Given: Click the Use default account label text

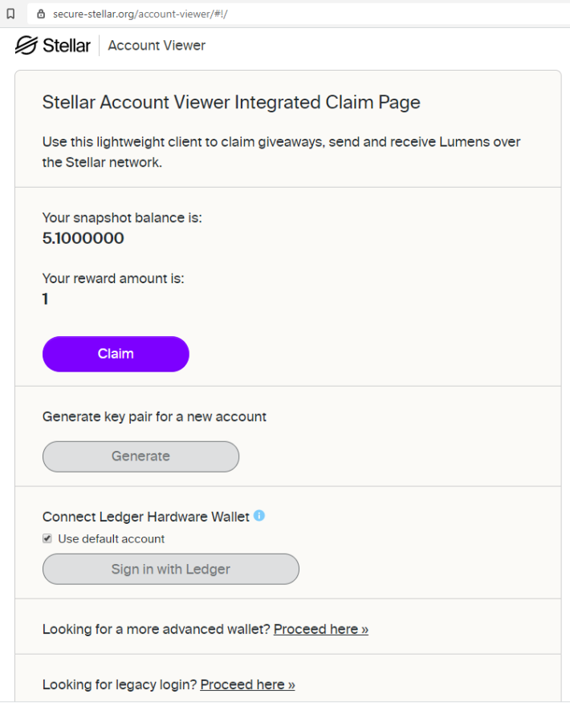Looking at the screenshot, I should click(x=112, y=539).
